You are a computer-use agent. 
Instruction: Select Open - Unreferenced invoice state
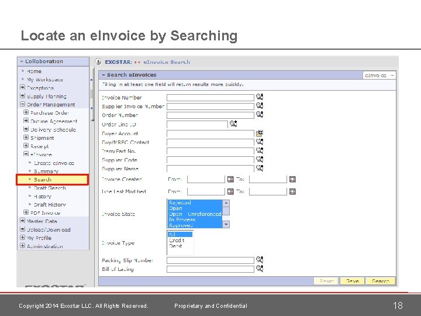pyautogui.click(x=195, y=214)
